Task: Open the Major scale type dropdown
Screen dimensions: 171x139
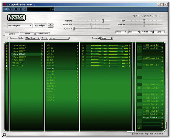Action: (59, 38)
